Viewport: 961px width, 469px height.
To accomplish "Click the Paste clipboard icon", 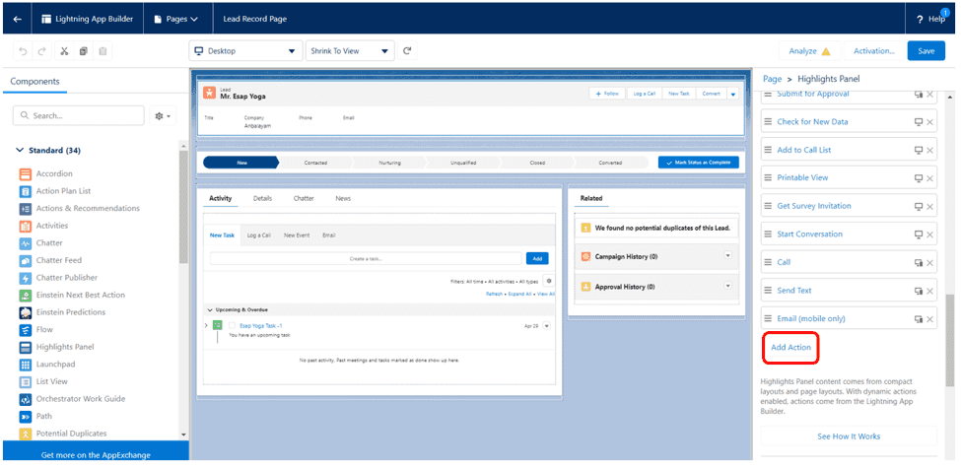I will (x=103, y=51).
